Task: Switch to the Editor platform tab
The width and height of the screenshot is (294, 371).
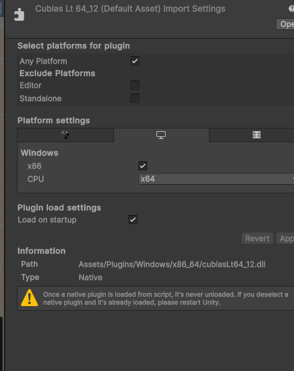Action: (65, 135)
